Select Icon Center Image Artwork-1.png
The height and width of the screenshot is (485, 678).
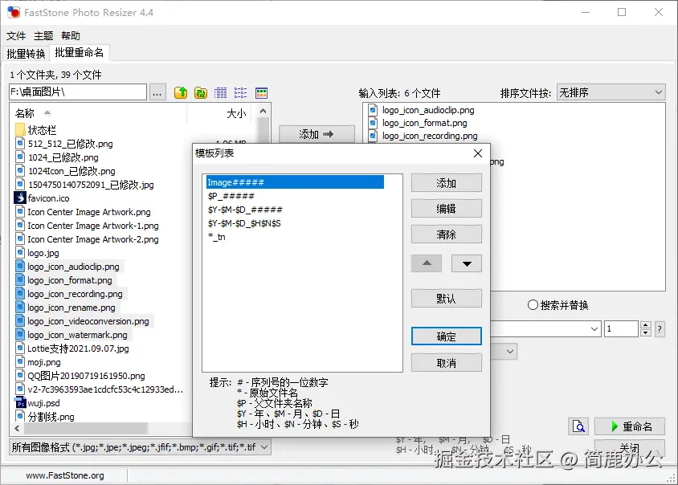click(x=93, y=226)
